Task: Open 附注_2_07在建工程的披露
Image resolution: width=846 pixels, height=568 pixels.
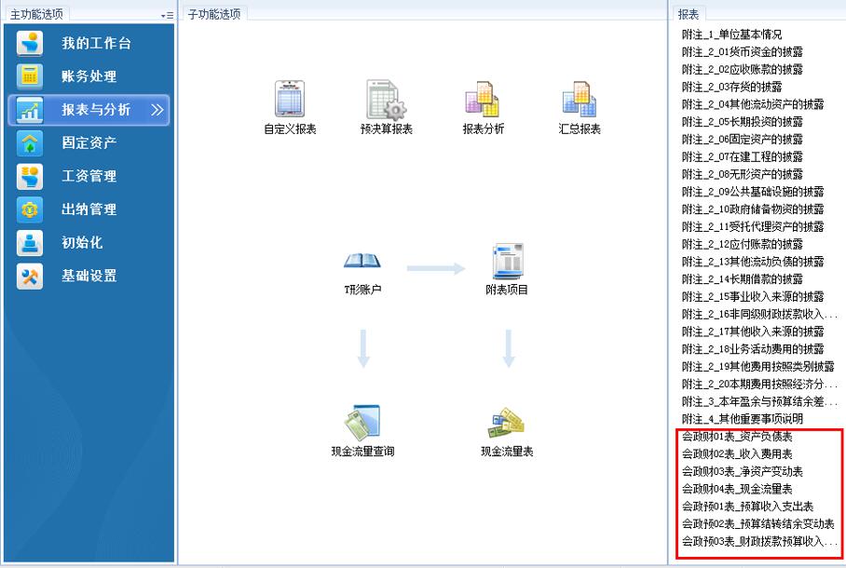Action: (x=743, y=157)
